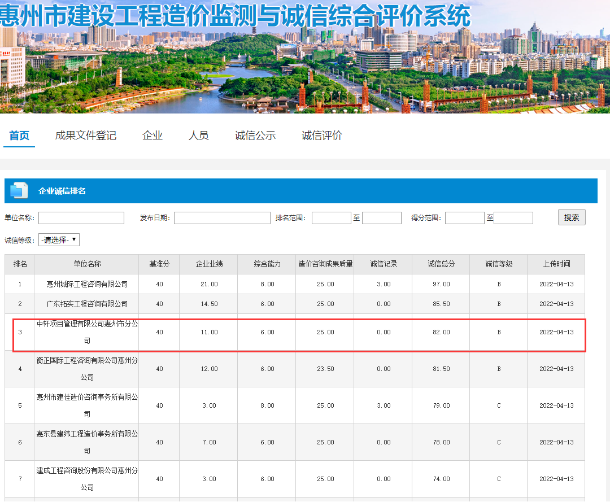
Task: Click the 上传时间 column header
Action: coord(556,264)
